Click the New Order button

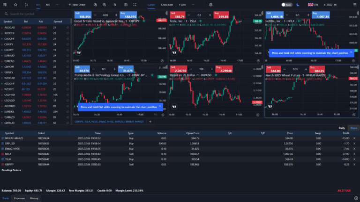click(x=77, y=5)
